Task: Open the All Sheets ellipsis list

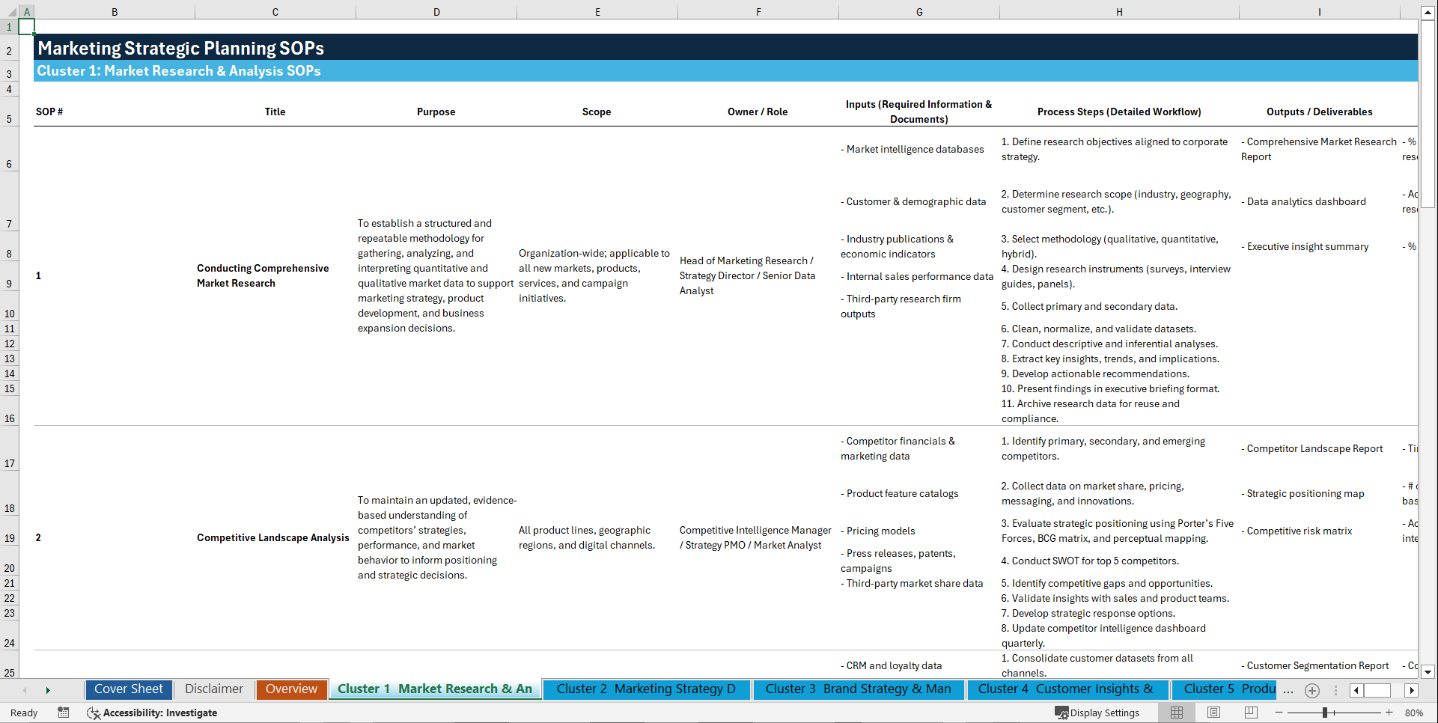Action: pos(1288,691)
